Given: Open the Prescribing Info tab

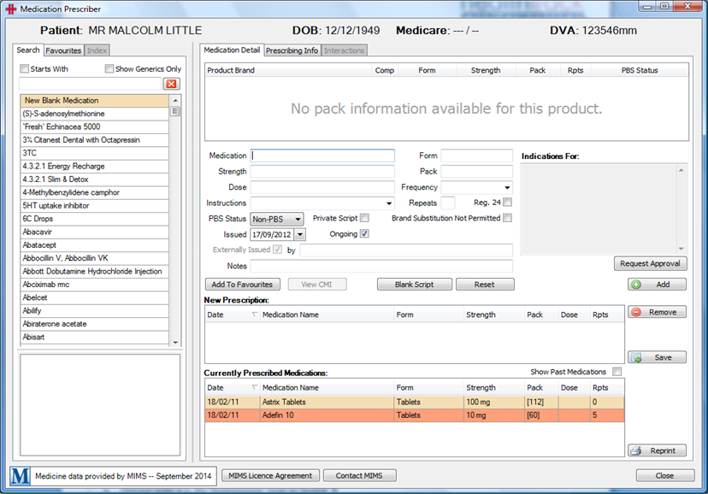Looking at the screenshot, I should [x=292, y=50].
